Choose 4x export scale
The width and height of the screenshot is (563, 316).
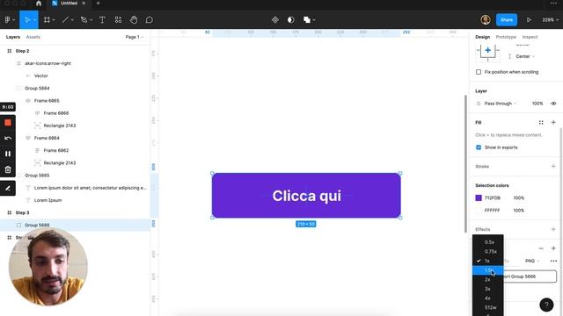488,298
